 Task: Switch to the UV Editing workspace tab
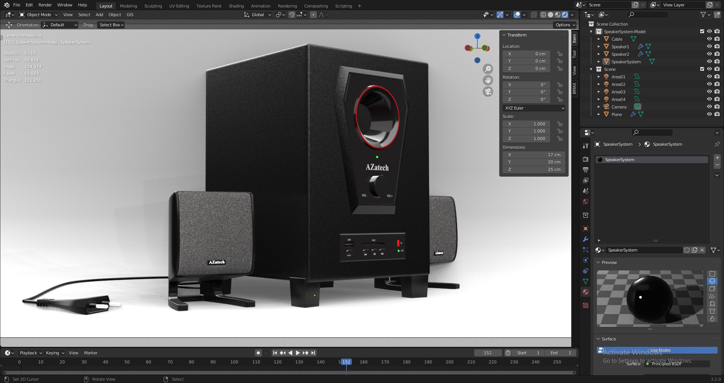click(x=179, y=6)
